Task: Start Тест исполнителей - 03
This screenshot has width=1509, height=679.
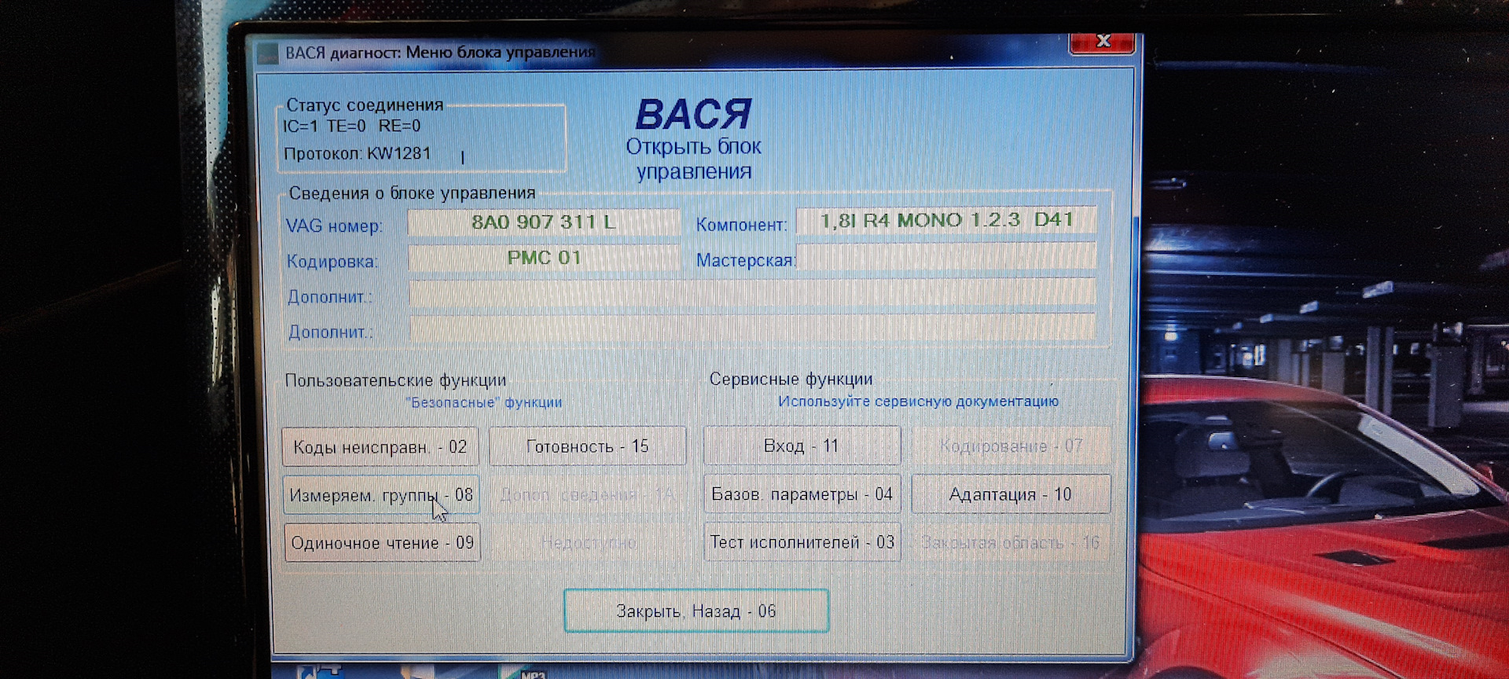Action: 802,542
